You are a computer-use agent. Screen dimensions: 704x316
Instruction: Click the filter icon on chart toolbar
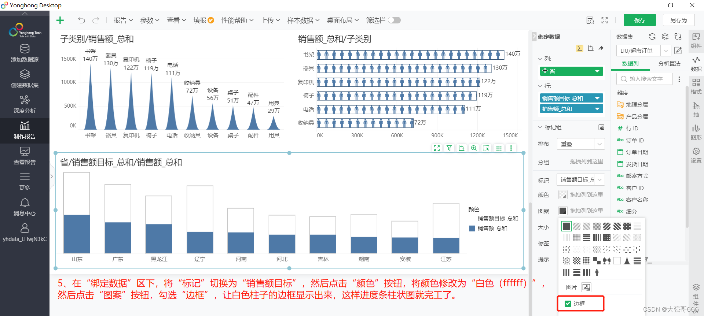point(449,148)
